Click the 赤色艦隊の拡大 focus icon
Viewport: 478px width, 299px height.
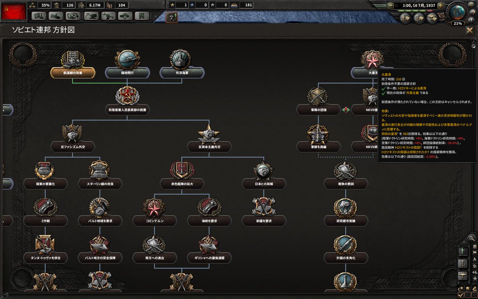pos(182,170)
